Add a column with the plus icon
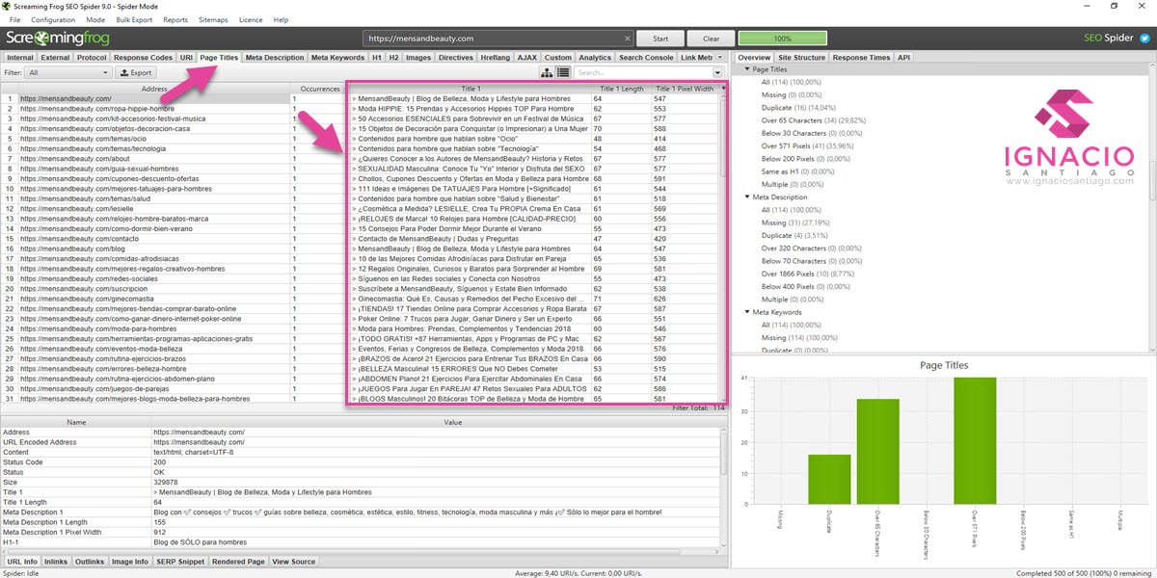Image resolution: width=1157 pixels, height=578 pixels. [x=723, y=88]
